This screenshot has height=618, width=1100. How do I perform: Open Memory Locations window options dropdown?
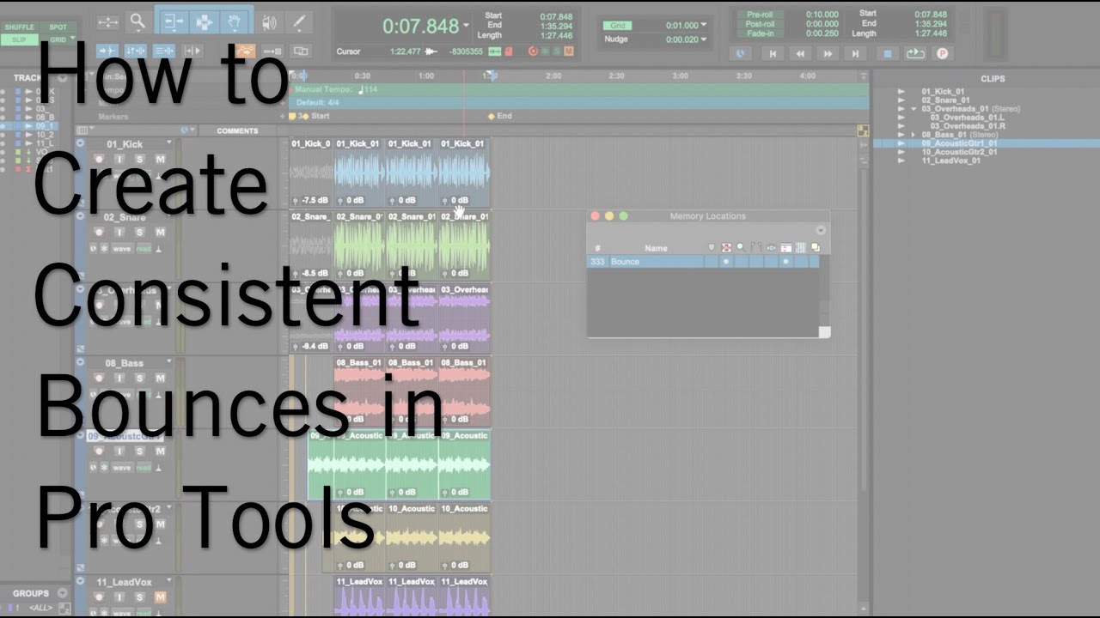[x=821, y=230]
